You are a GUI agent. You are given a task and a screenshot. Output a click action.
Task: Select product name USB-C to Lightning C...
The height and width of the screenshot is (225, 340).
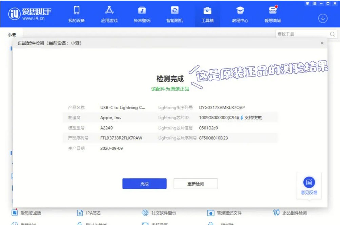tap(123, 107)
